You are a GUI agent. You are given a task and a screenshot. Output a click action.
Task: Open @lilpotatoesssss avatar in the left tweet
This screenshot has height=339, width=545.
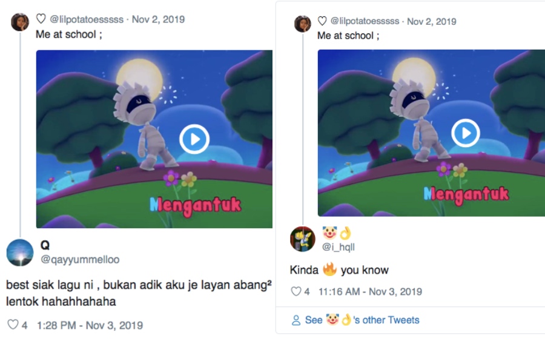pos(20,22)
